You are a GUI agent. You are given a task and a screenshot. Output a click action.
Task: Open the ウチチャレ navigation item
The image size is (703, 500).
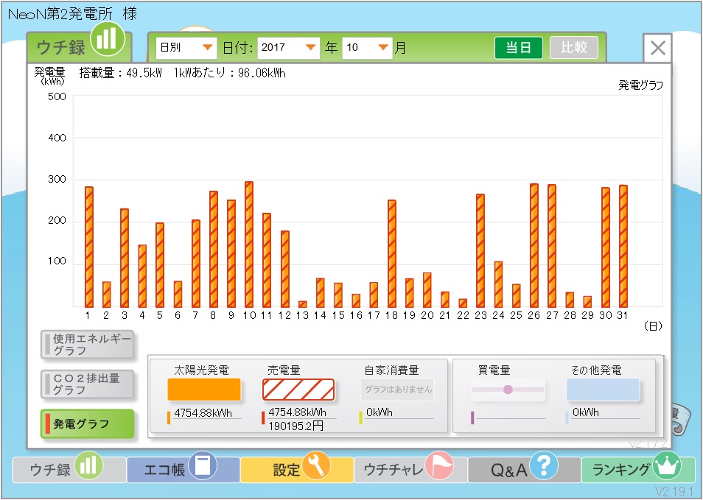point(410,470)
